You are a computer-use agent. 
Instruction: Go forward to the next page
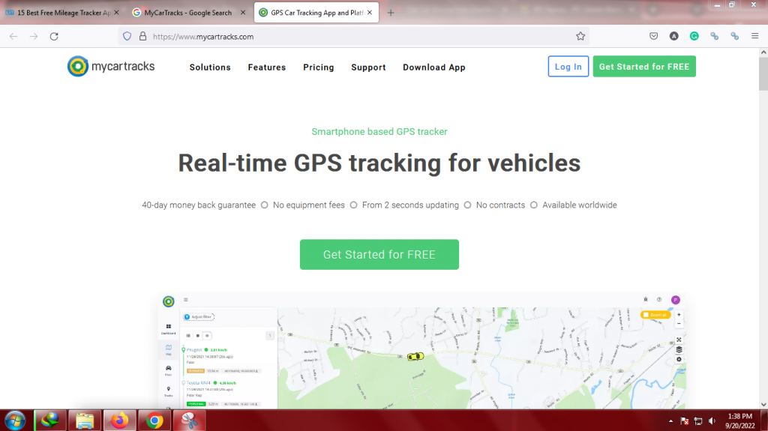pos(34,36)
